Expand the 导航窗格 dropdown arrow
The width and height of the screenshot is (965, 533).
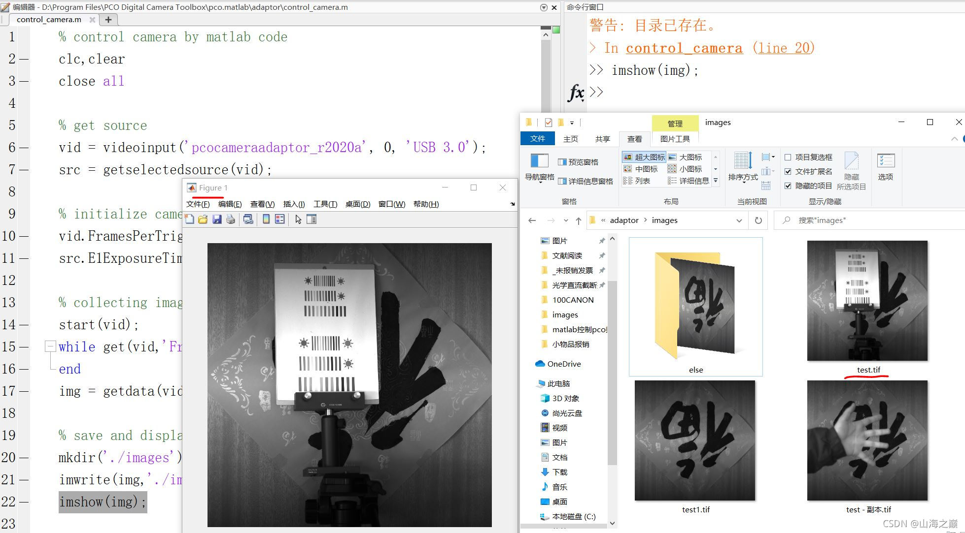point(541,184)
